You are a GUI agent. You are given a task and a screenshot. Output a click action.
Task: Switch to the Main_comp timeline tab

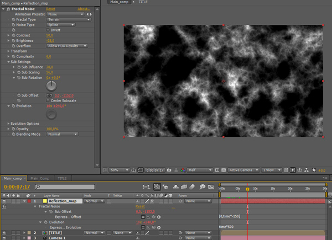pos(13,178)
